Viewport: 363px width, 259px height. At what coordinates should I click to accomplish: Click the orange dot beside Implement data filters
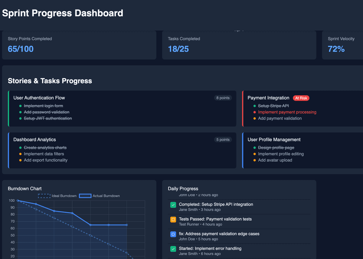[x=21, y=154]
